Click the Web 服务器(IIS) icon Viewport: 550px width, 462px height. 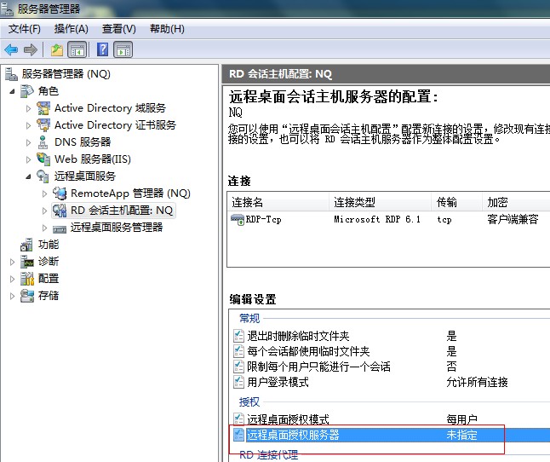[x=43, y=159]
